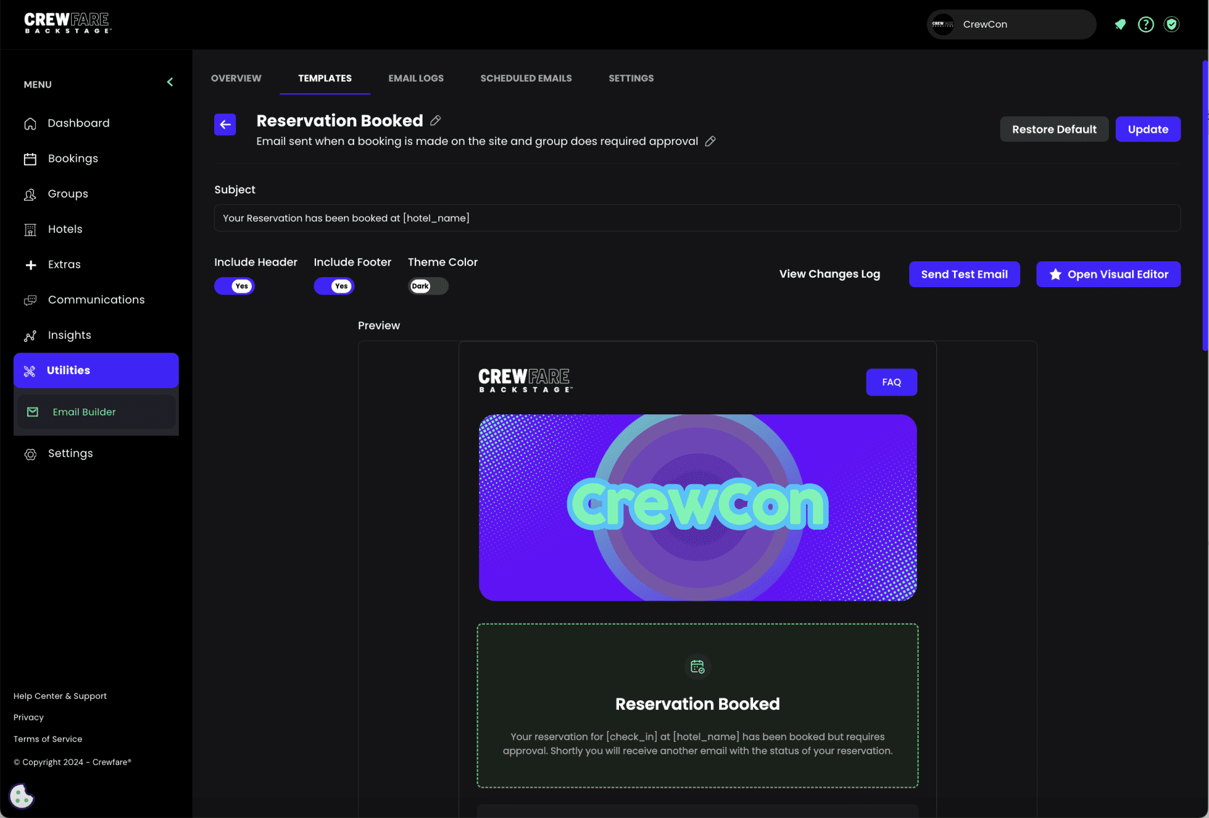The width and height of the screenshot is (1209, 818).
Task: Click the CrewCon banner image in preview
Action: (698, 508)
